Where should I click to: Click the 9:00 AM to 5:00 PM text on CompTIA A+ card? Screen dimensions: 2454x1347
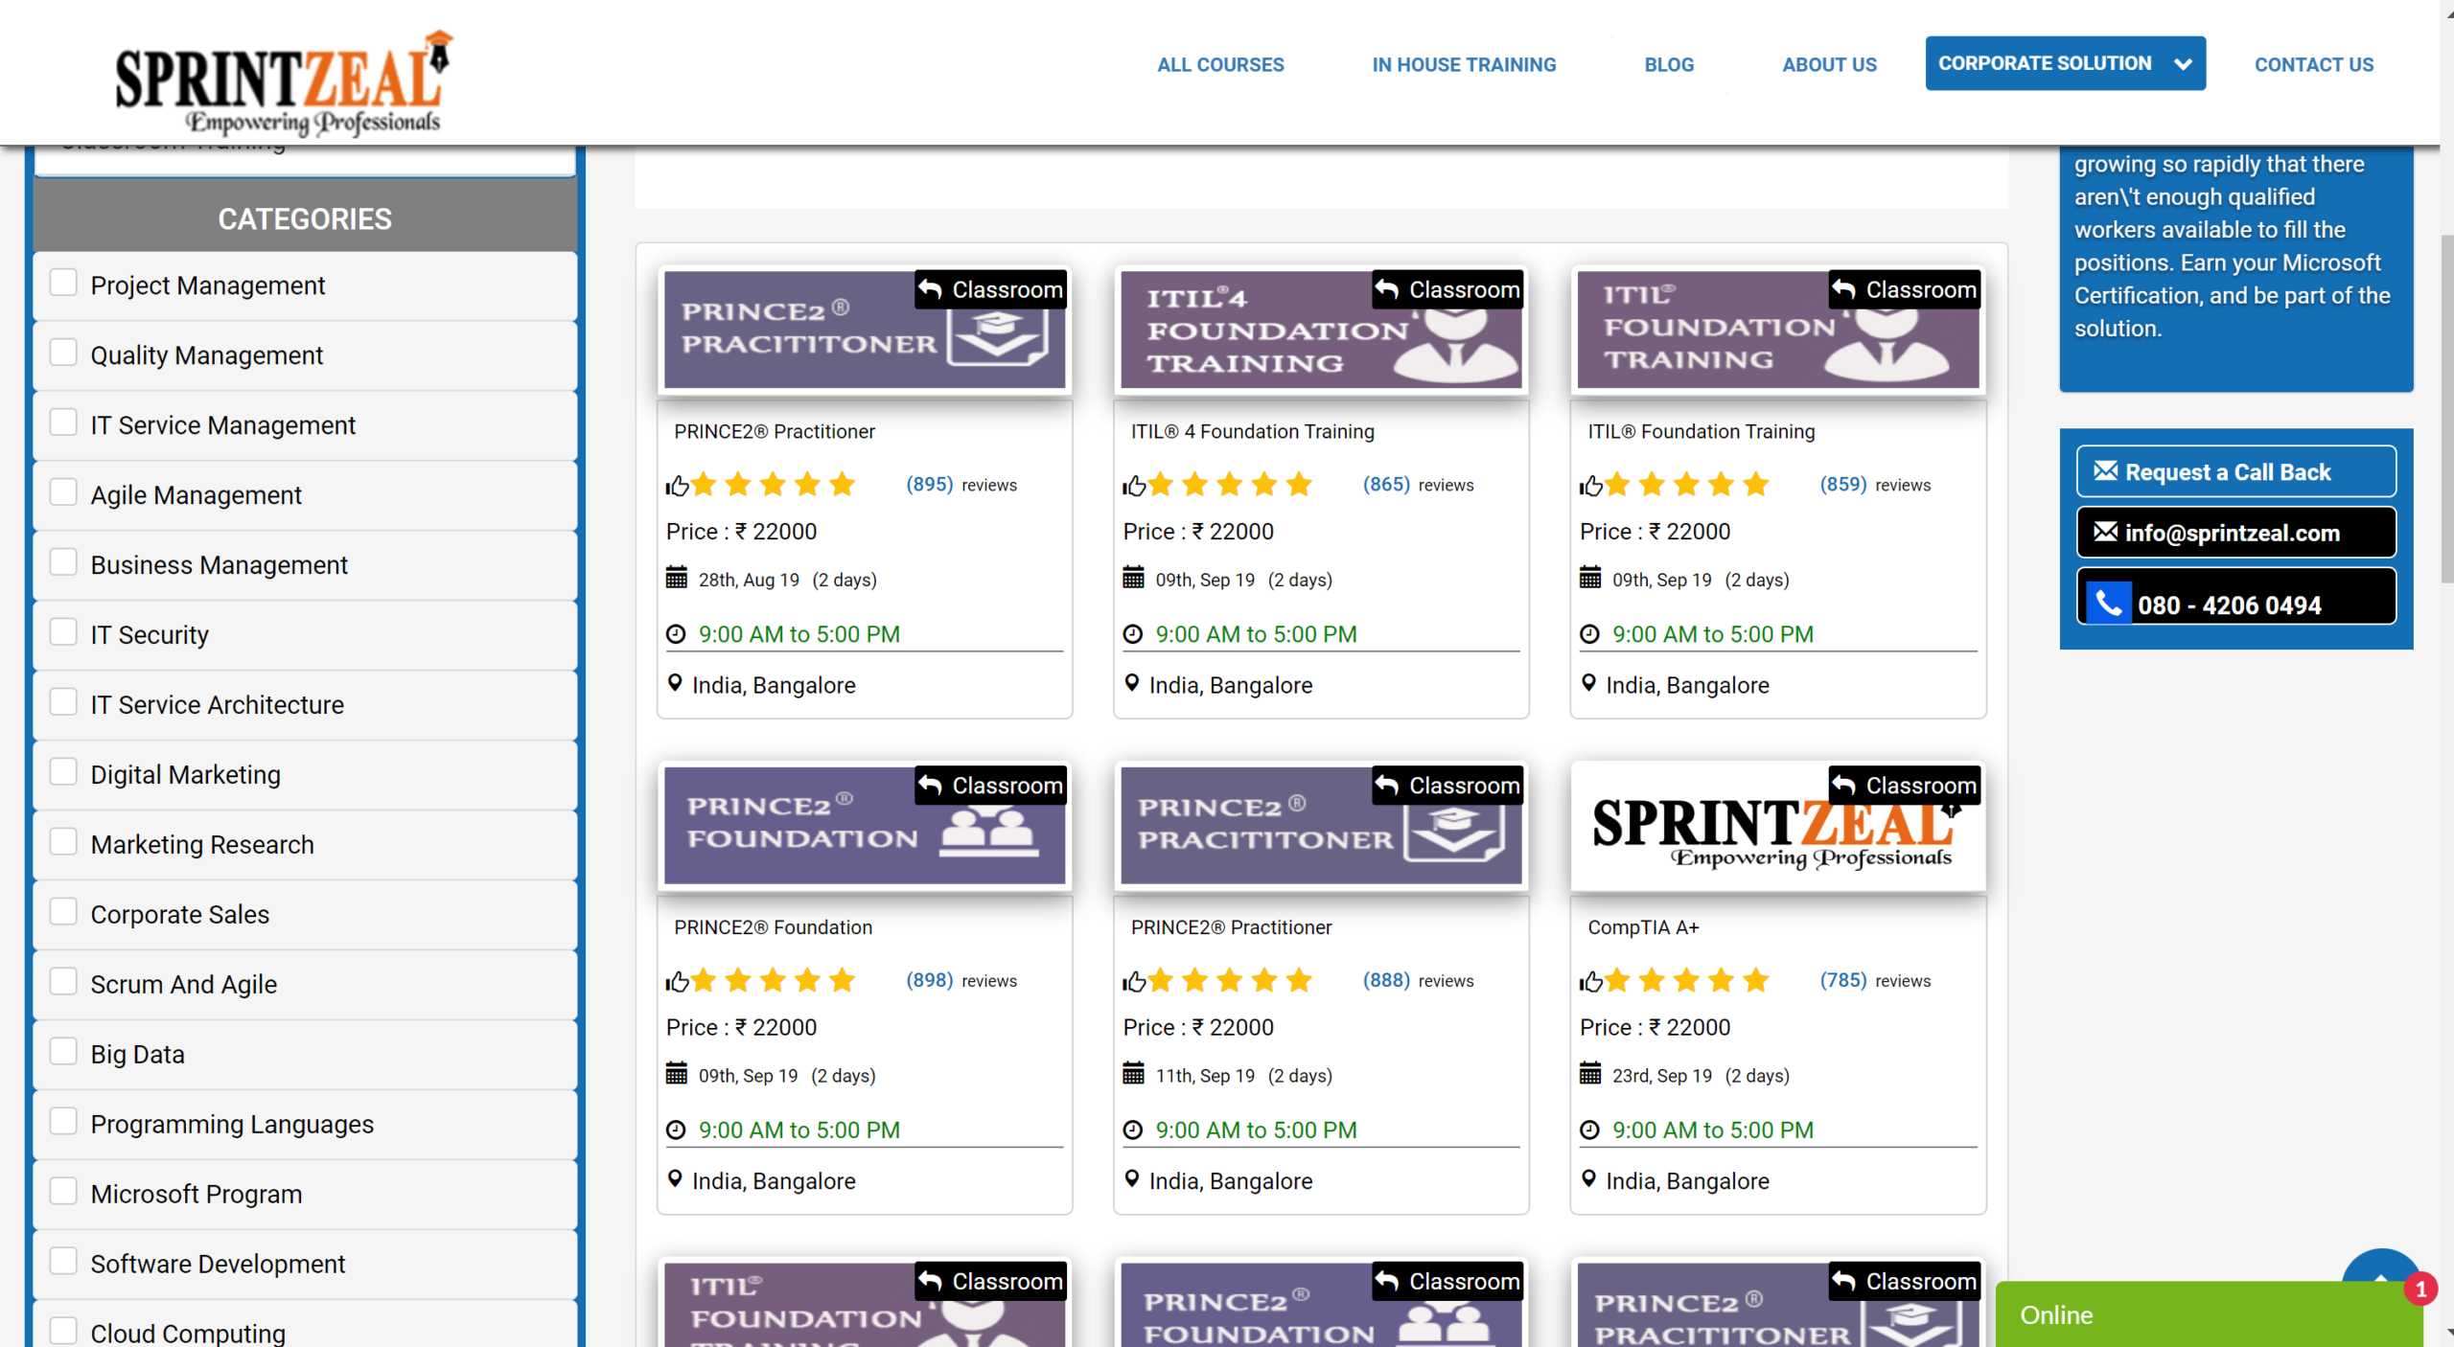pyautogui.click(x=1712, y=1130)
